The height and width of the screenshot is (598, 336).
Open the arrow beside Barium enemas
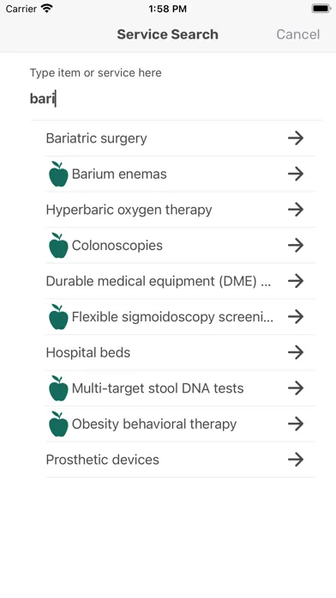(x=296, y=174)
